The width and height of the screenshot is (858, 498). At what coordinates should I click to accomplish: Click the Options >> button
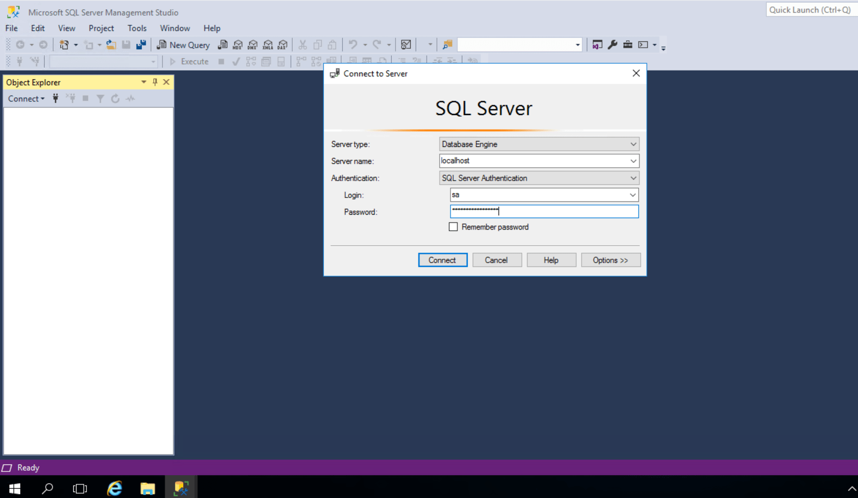point(610,260)
